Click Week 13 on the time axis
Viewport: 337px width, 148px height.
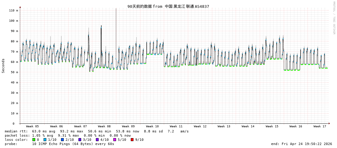[224, 126]
